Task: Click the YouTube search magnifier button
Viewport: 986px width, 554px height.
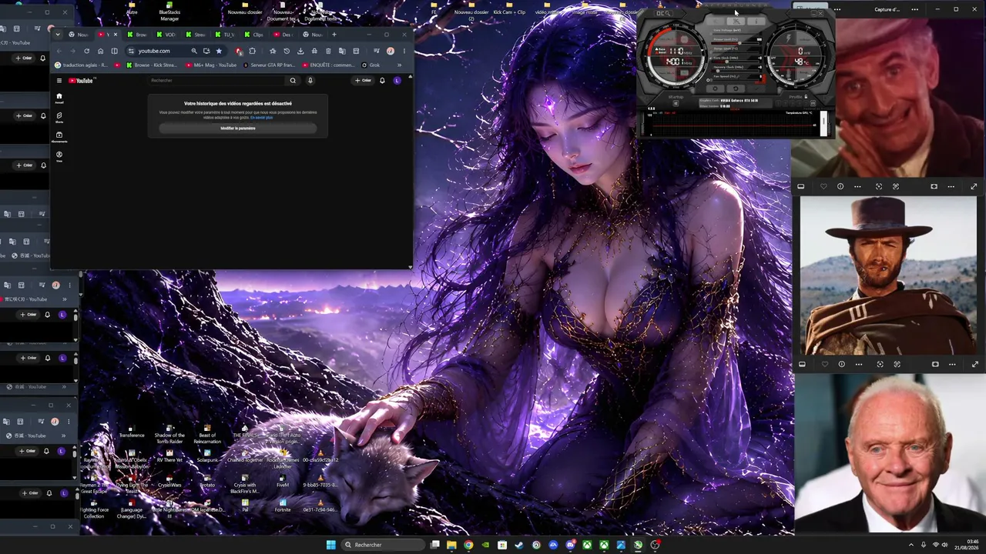Action: 293,80
